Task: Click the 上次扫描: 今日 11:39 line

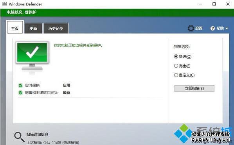Action: [x=53, y=143]
